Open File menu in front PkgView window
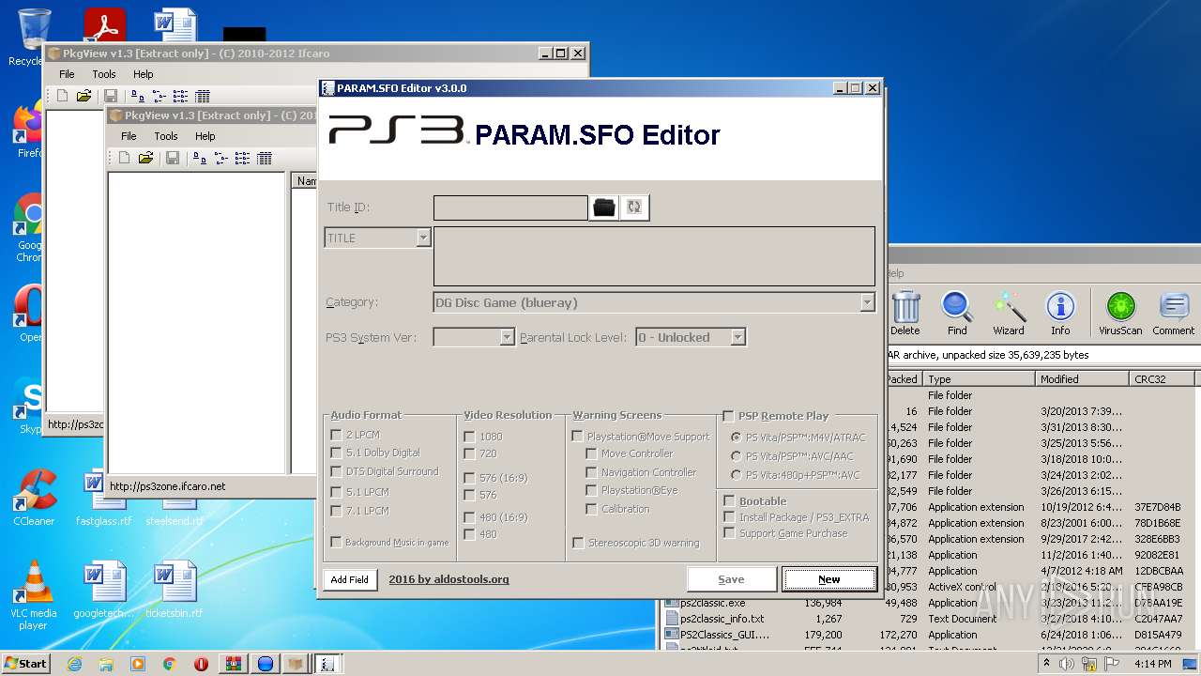 (129, 136)
